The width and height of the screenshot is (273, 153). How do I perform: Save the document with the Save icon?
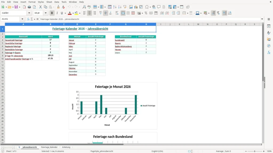coord(16,7)
